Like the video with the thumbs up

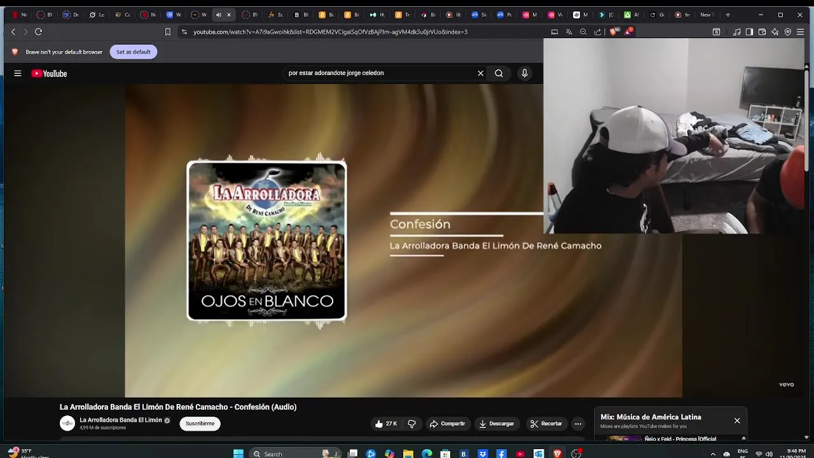386,424
